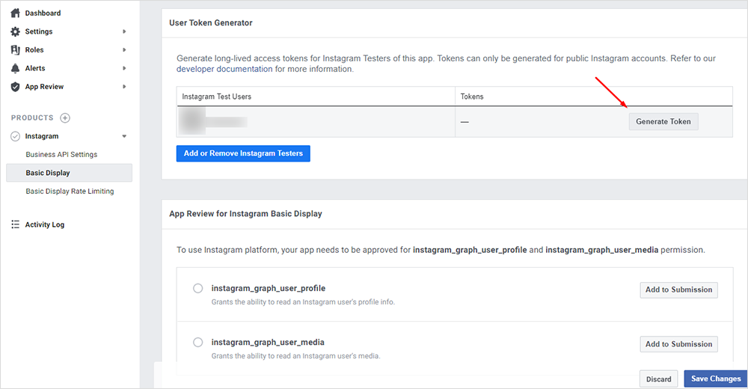Click the Settings gear icon
The height and width of the screenshot is (389, 748).
tap(15, 31)
